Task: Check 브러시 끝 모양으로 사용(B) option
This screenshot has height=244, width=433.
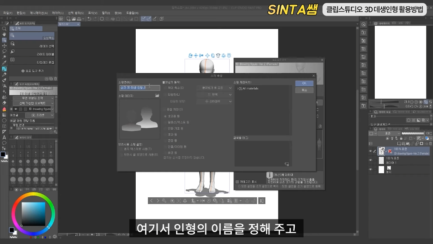Action: pos(121,155)
